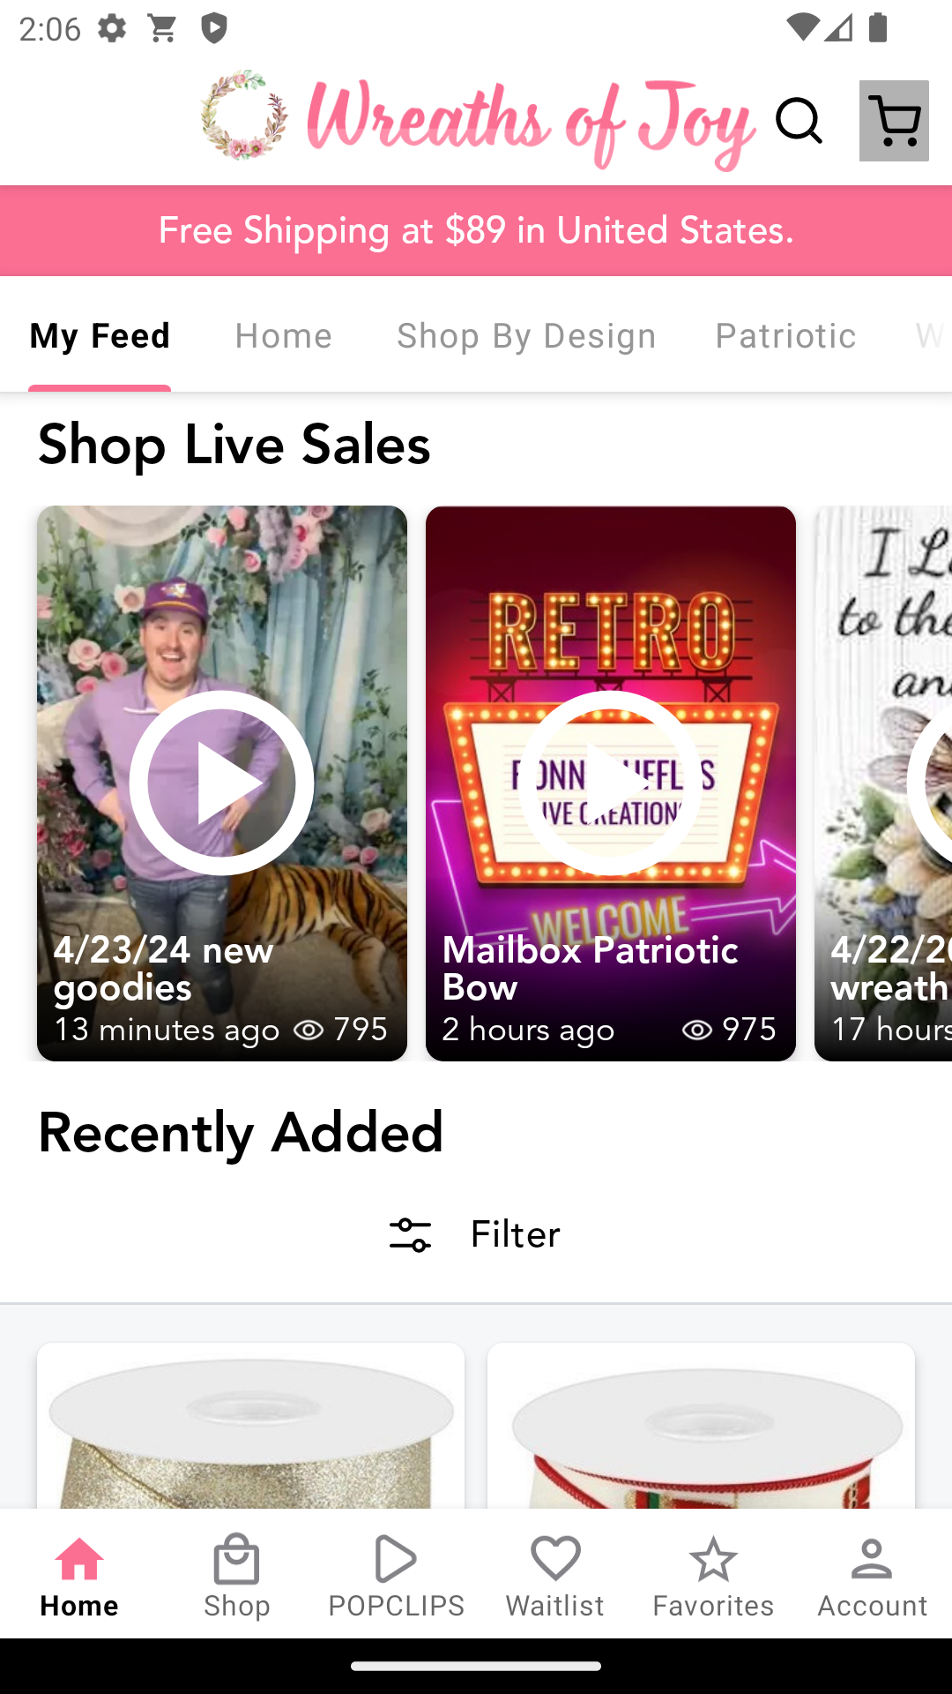Open the Recently Added Filter options
Screen dimensions: 952x1694
point(476,1234)
